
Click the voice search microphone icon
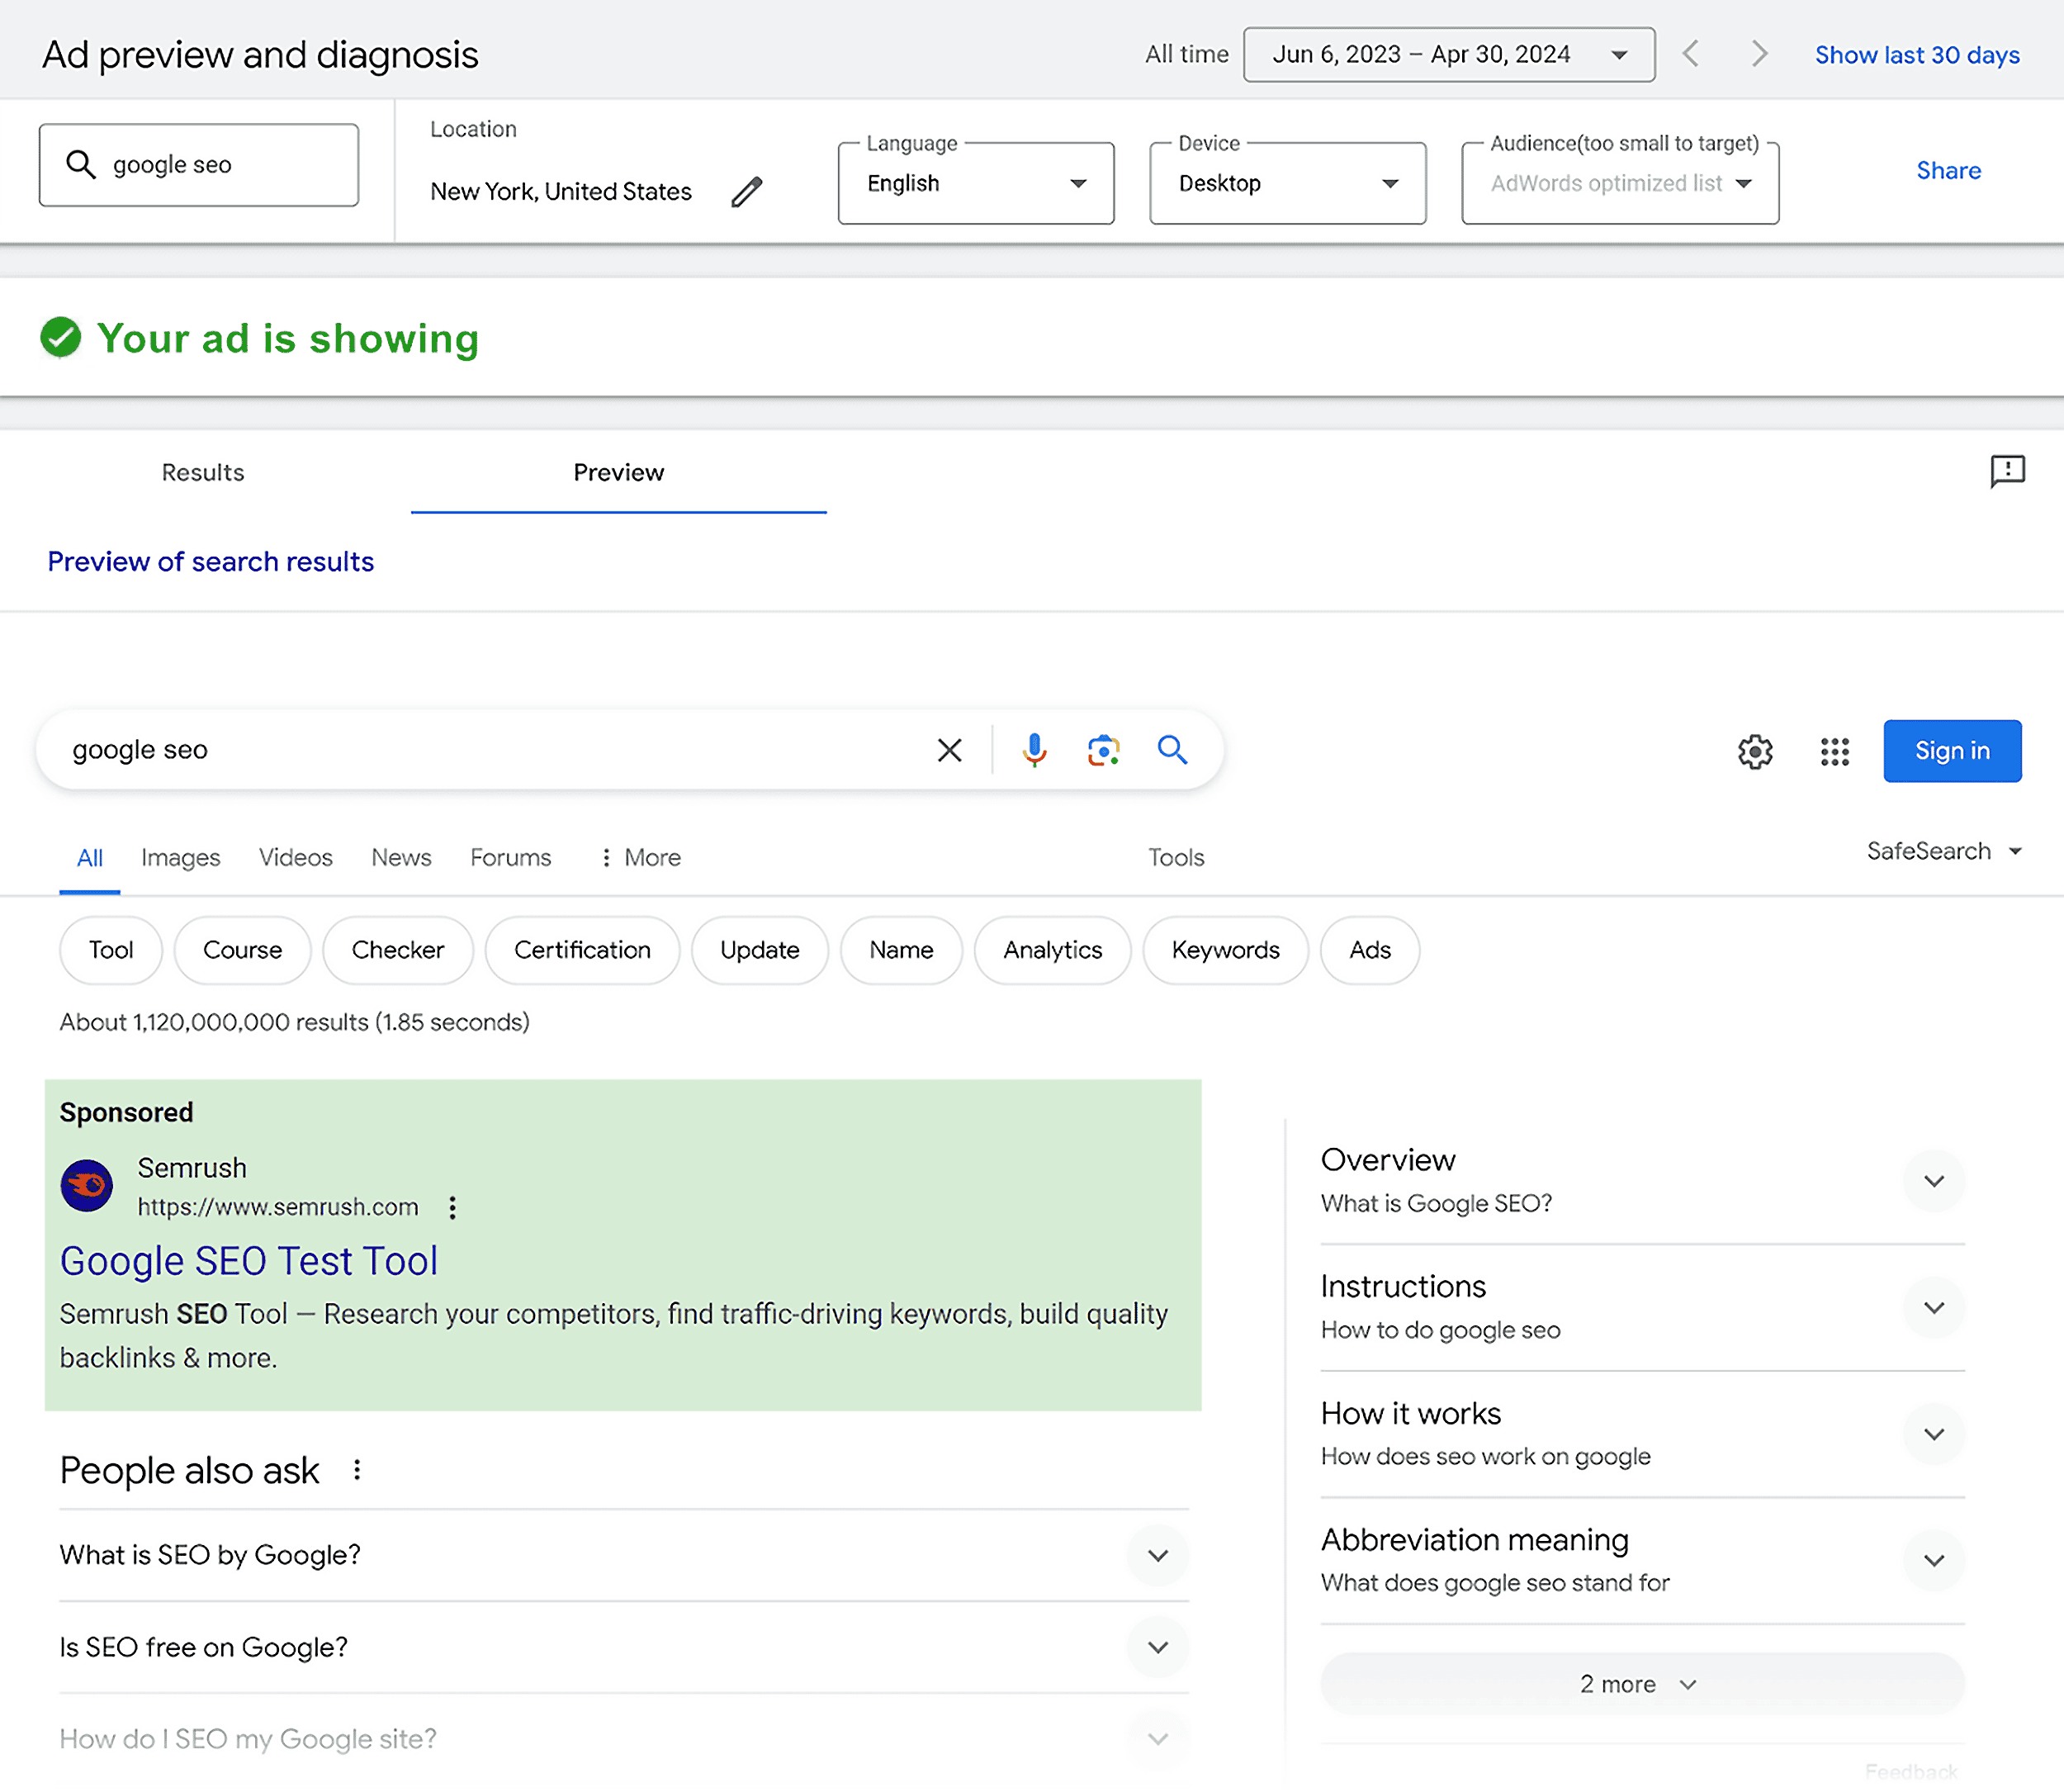tap(1034, 750)
